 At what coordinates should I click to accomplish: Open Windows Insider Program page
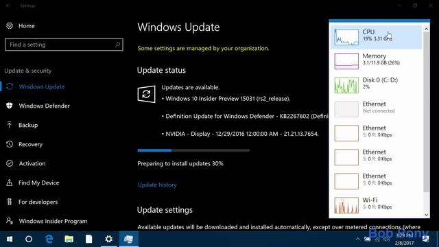point(54,221)
